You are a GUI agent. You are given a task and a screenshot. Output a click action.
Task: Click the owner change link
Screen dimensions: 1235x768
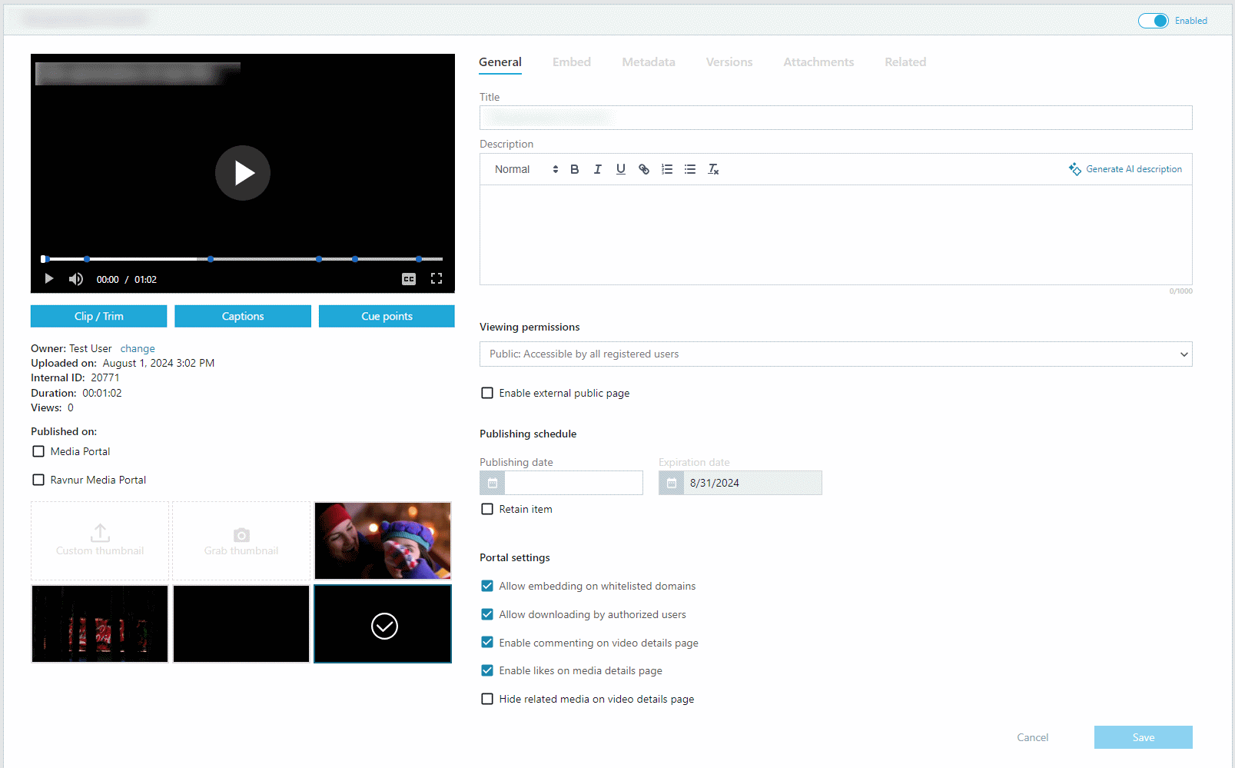138,348
